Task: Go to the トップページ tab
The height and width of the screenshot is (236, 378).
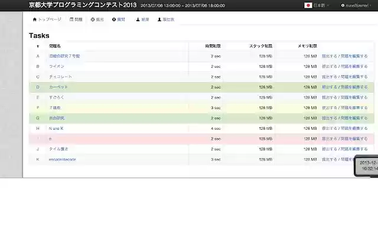Action: click(47, 19)
